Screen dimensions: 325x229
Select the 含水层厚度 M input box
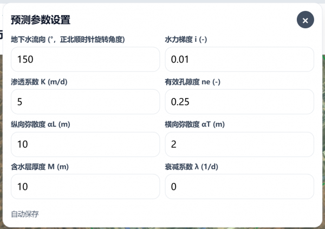click(85, 186)
